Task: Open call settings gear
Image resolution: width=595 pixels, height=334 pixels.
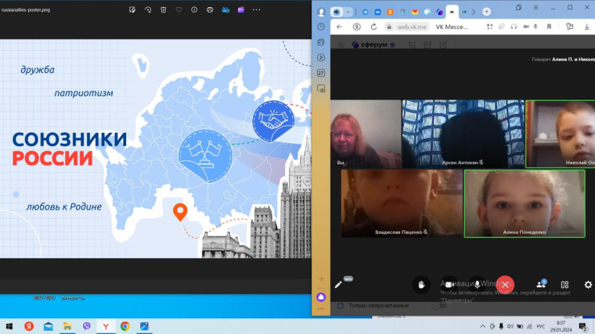Action: click(x=588, y=285)
